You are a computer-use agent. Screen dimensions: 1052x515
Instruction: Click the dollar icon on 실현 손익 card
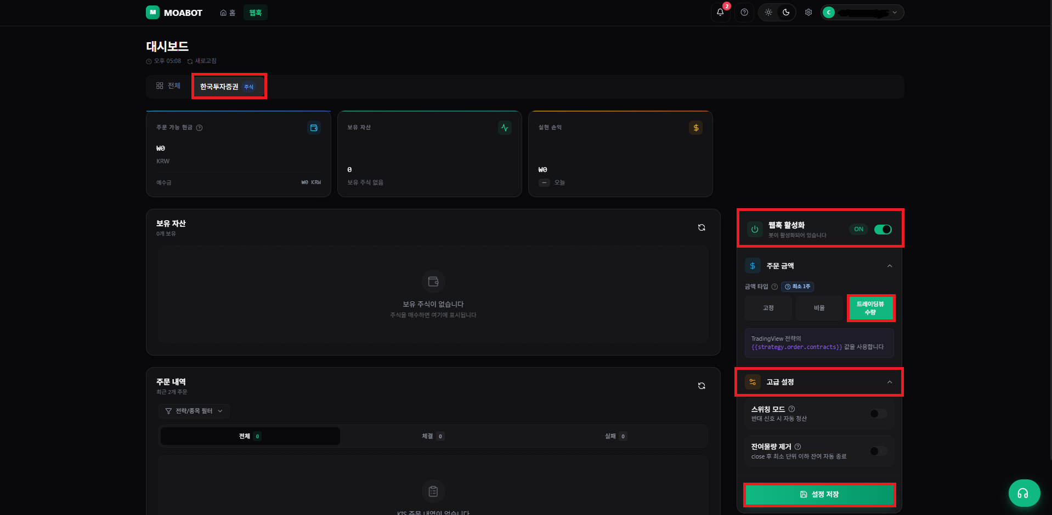coord(695,128)
